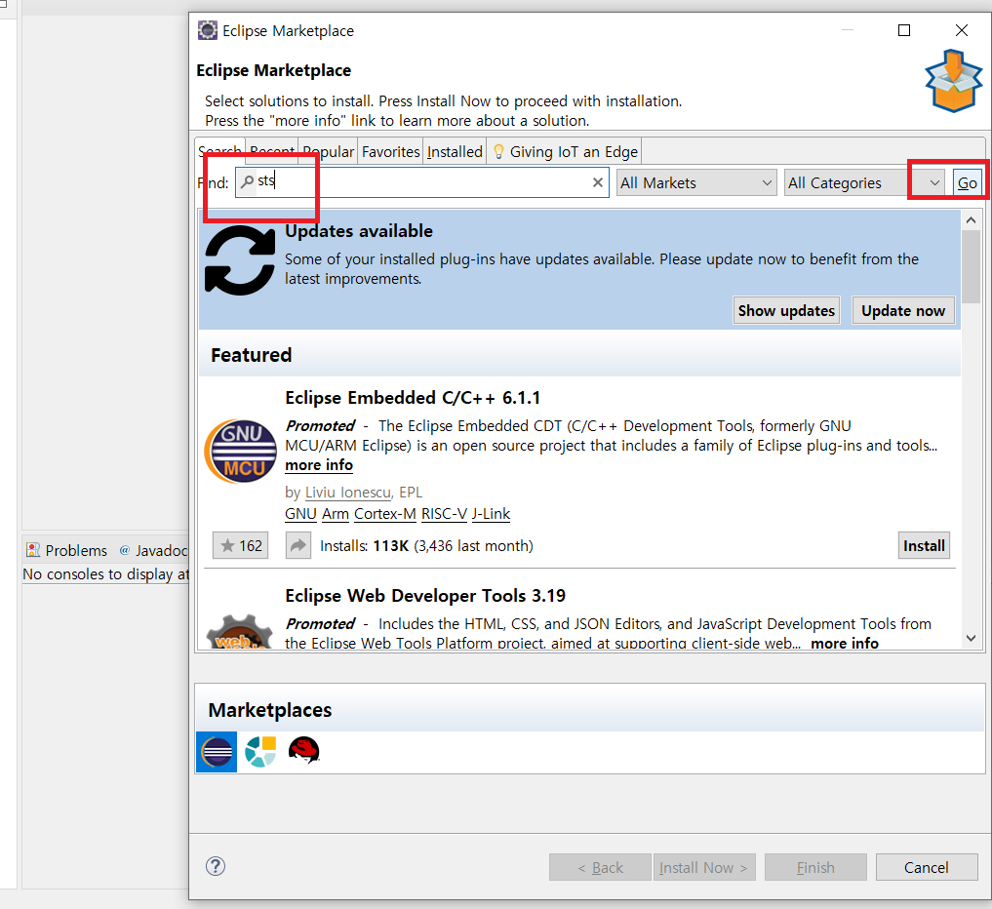The height and width of the screenshot is (909, 992).
Task: Switch to the Favorites tab
Action: click(x=390, y=152)
